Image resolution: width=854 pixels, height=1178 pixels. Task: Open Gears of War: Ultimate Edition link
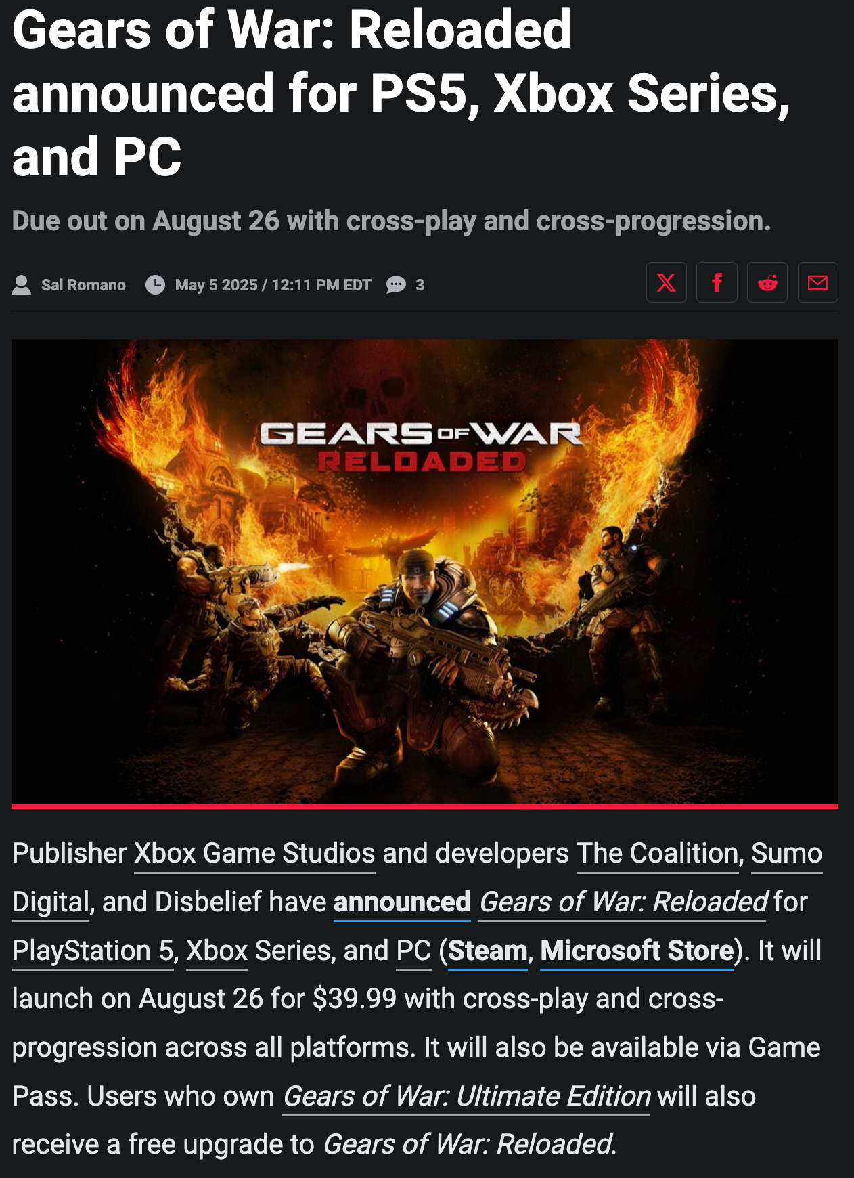click(466, 1097)
